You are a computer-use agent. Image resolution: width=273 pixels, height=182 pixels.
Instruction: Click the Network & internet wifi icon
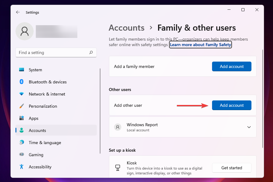point(22,94)
